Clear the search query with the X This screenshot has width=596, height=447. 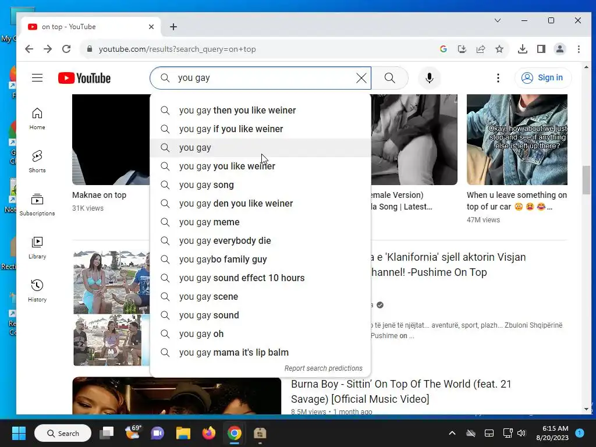361,78
